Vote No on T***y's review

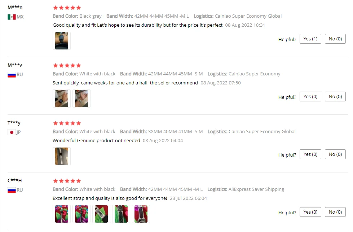point(335,154)
